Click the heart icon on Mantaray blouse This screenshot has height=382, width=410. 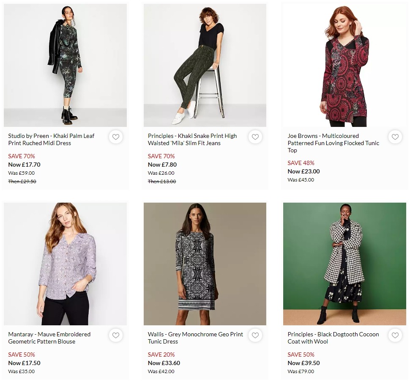click(x=115, y=335)
